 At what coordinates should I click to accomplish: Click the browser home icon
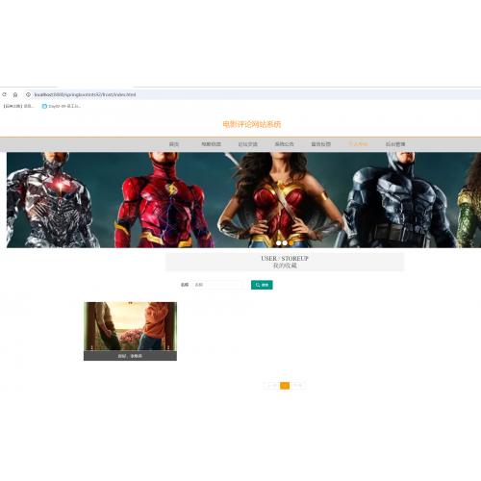(15, 94)
